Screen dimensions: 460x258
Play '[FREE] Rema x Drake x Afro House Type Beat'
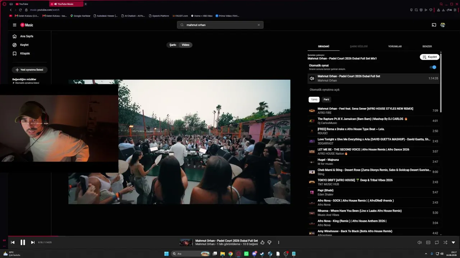(373, 131)
